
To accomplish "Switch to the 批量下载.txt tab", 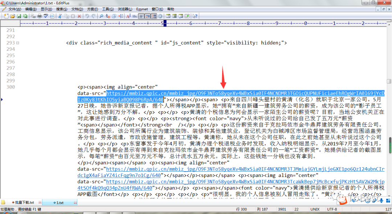I will click(25, 202).
